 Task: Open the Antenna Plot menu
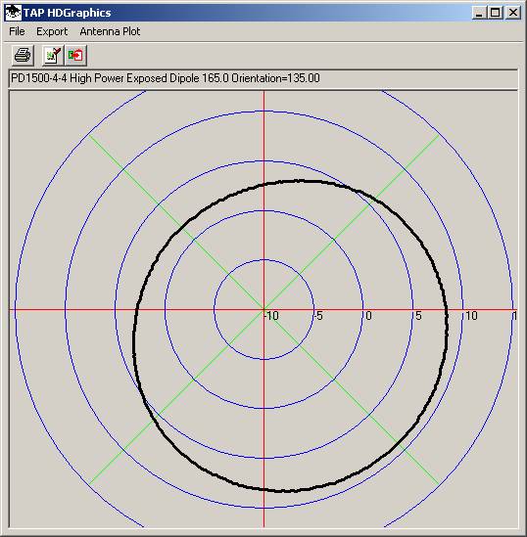[110, 31]
